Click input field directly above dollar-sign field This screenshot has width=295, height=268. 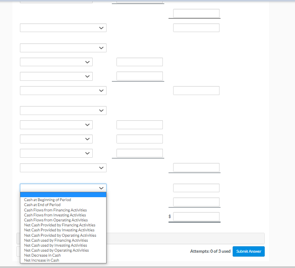pyautogui.click(x=196, y=202)
